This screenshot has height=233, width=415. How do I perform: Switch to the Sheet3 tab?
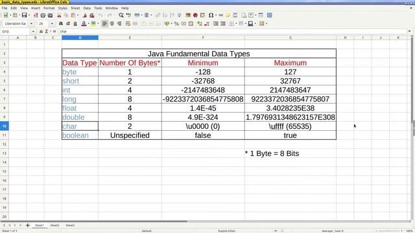(x=70, y=225)
